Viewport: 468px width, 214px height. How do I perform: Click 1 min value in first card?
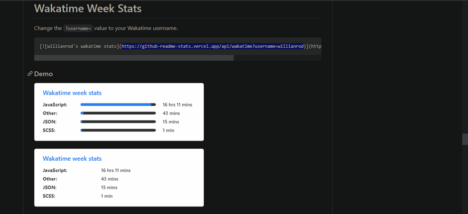[168, 130]
